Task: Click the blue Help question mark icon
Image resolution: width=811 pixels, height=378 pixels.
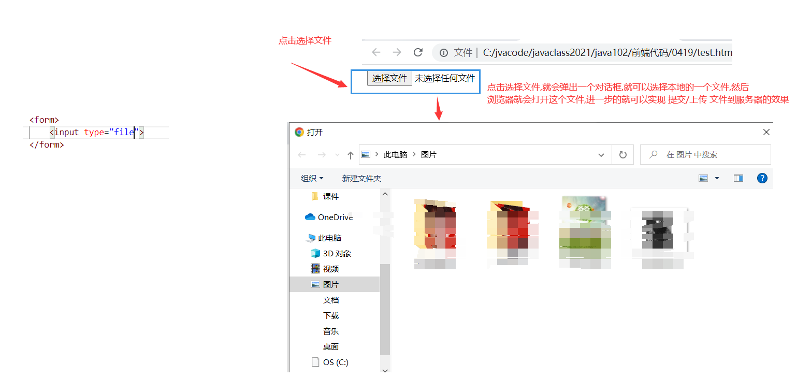Action: 762,178
